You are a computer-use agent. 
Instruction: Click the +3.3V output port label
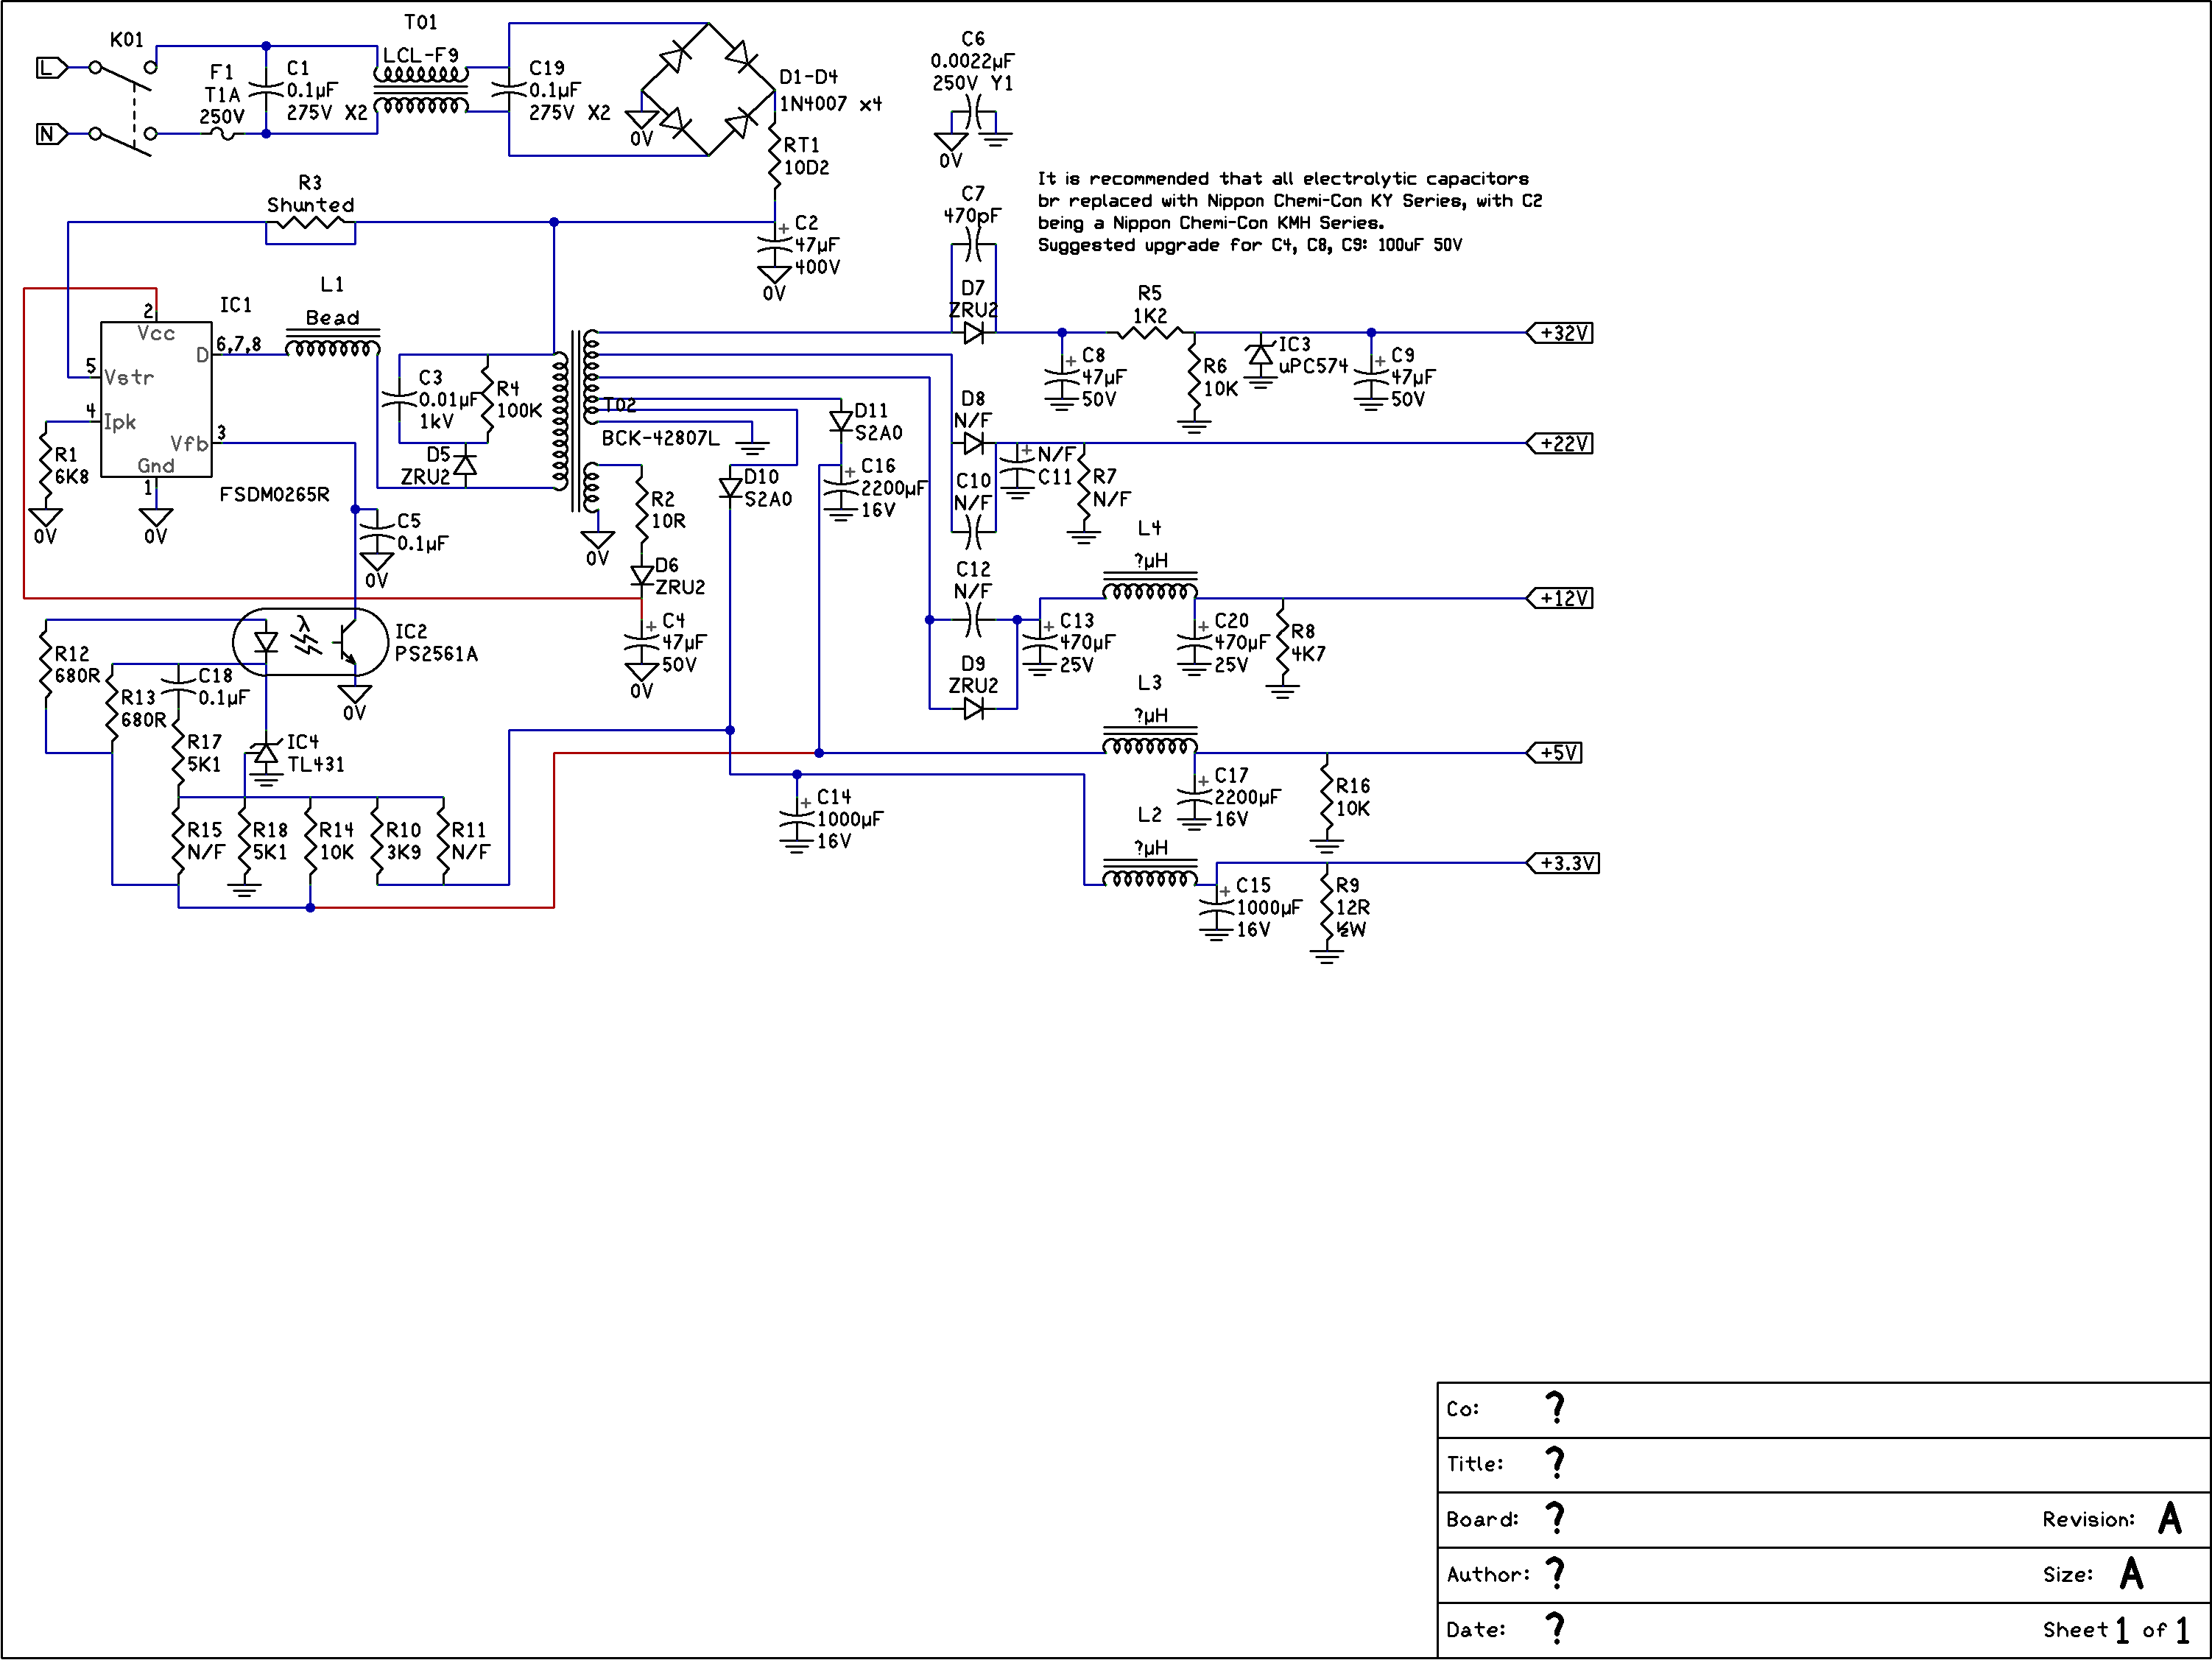pos(1563,863)
